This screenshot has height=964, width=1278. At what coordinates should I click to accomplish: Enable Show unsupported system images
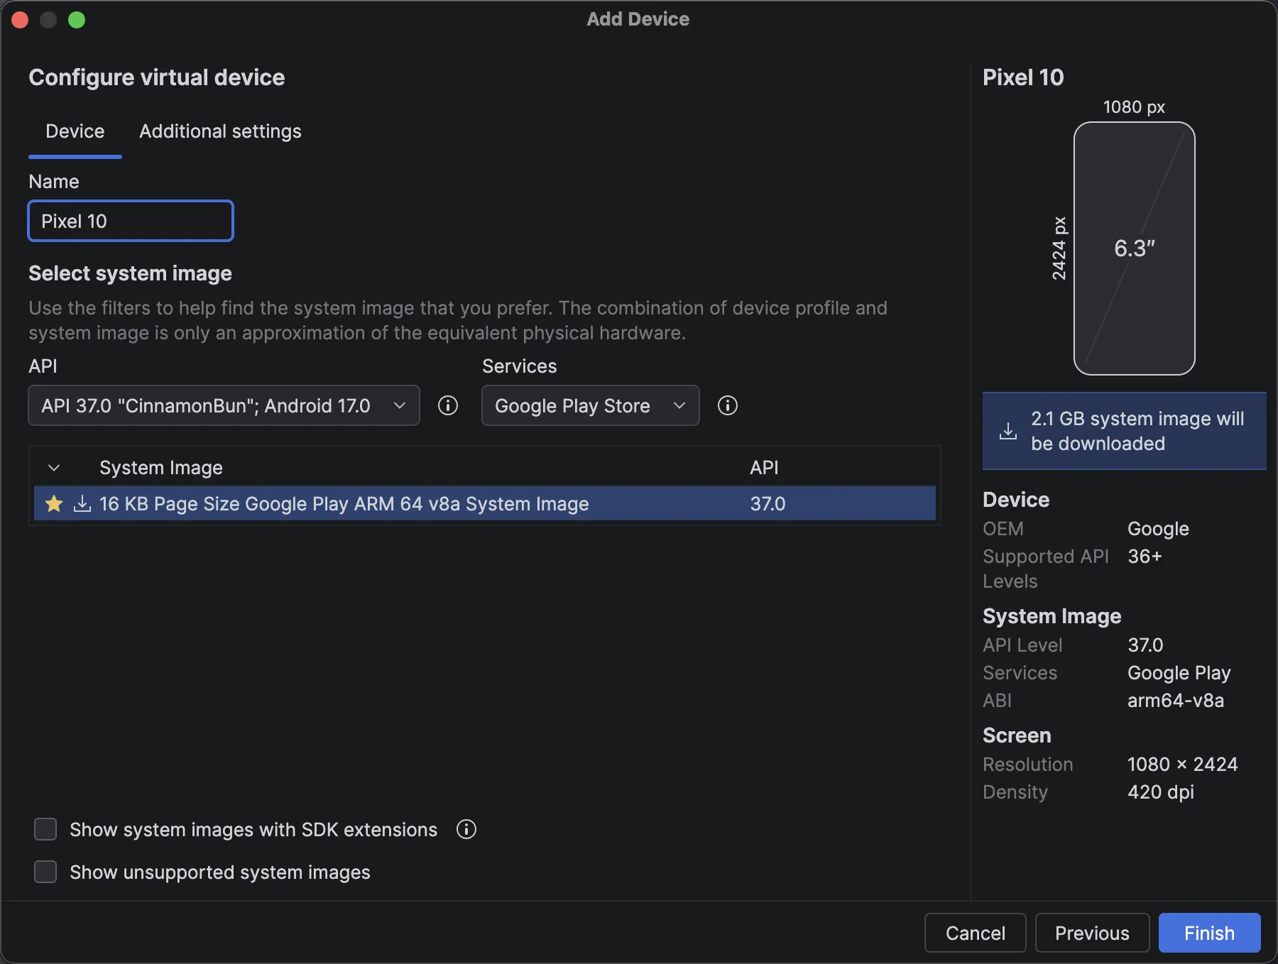point(45,872)
